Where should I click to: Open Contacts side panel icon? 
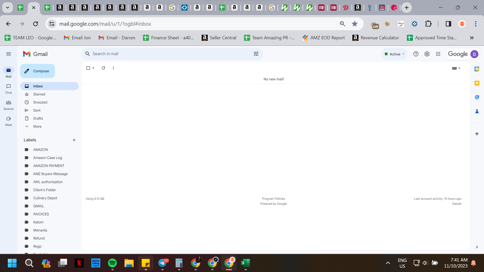tap(477, 111)
